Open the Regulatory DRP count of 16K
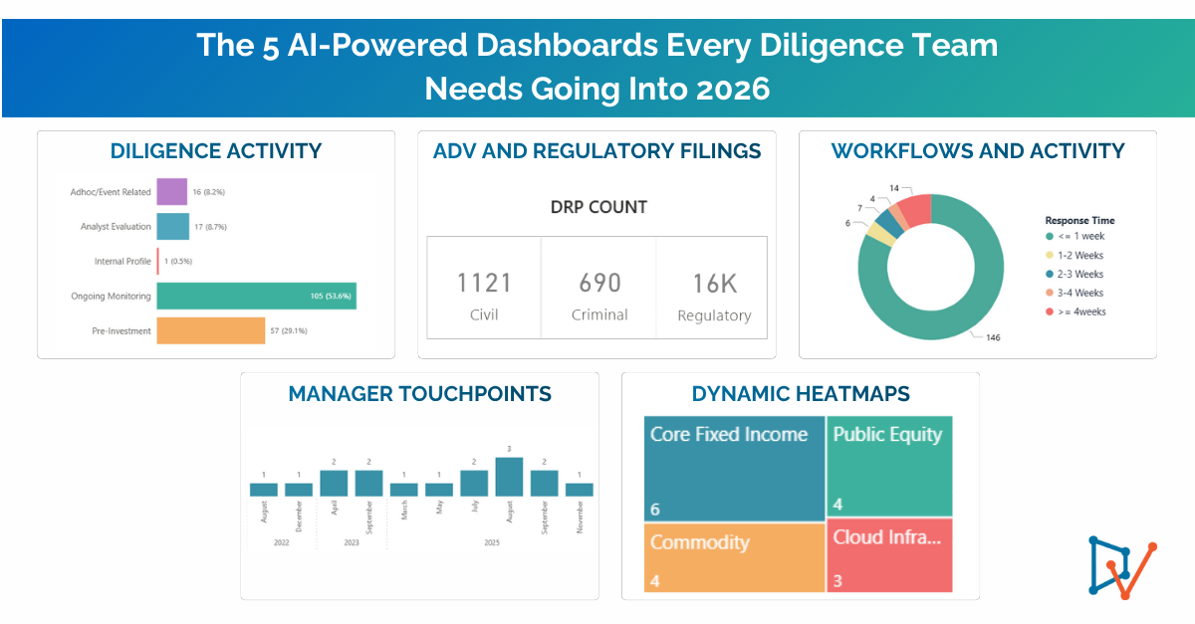 click(x=713, y=295)
